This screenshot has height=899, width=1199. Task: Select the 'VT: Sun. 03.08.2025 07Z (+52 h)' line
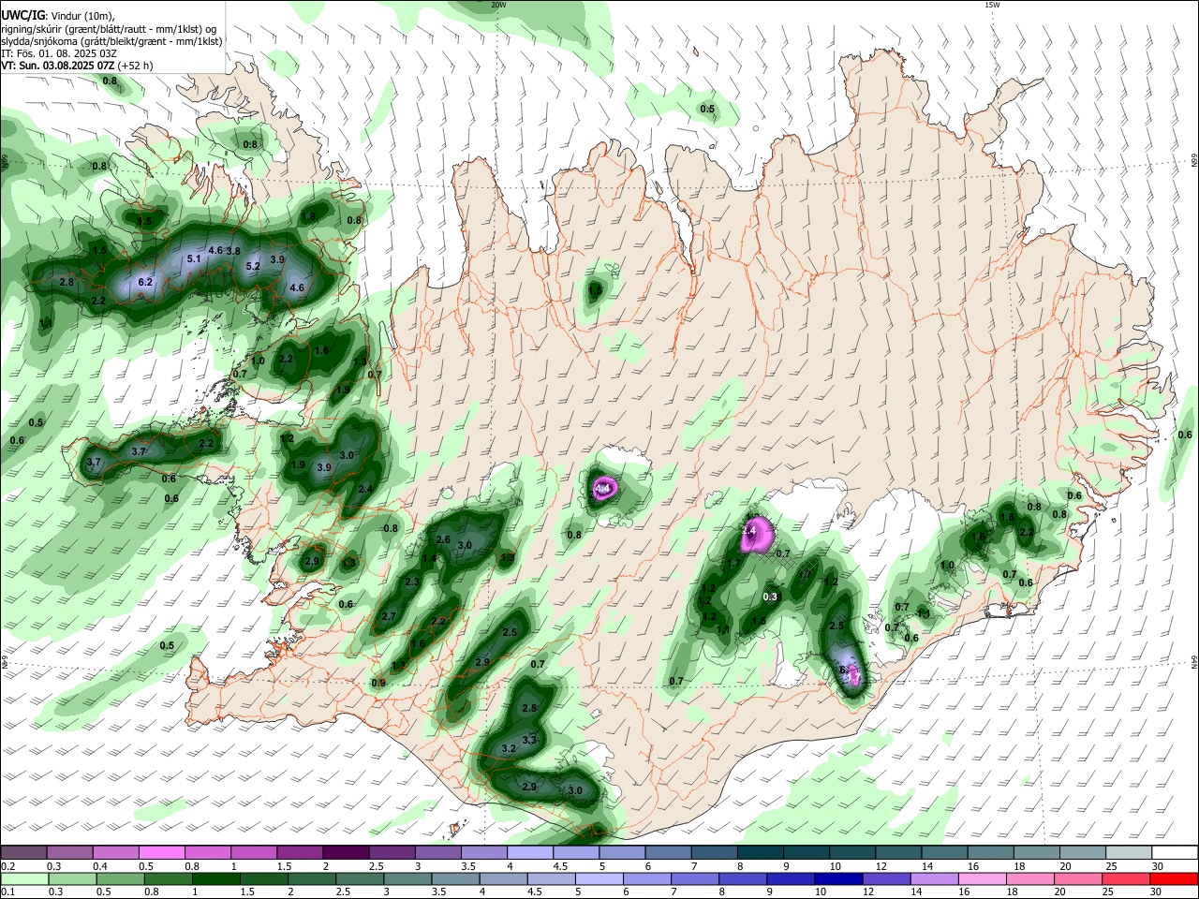click(77, 66)
